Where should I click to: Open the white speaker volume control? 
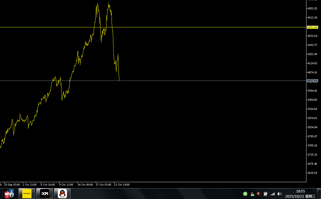[x=280, y=194]
